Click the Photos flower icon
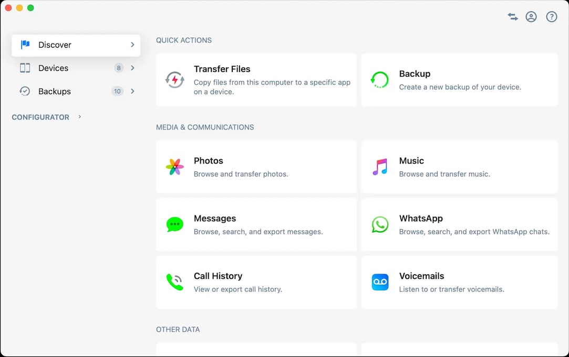This screenshot has height=357, width=569. click(x=175, y=167)
